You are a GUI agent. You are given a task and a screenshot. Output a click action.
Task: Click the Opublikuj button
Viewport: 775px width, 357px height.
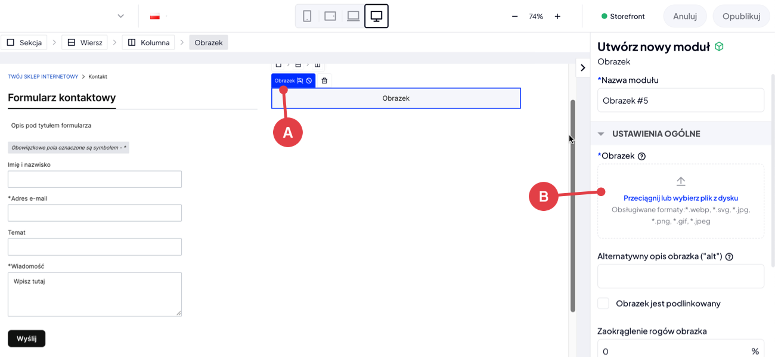741,16
